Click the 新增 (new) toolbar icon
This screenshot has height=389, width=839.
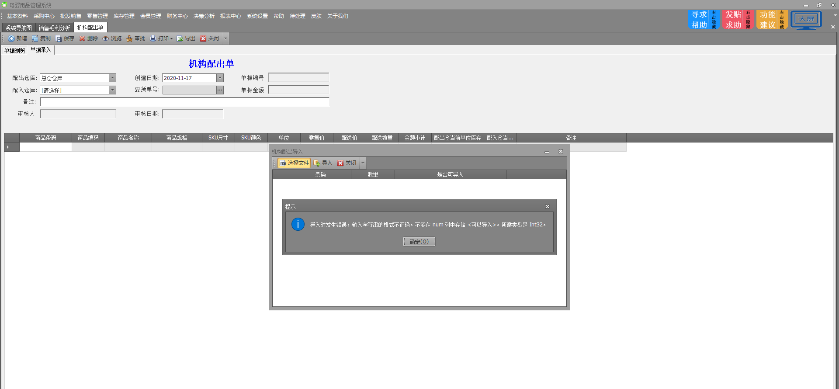click(11, 38)
